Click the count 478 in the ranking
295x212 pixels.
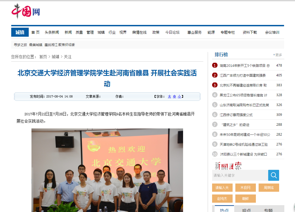(279, 65)
